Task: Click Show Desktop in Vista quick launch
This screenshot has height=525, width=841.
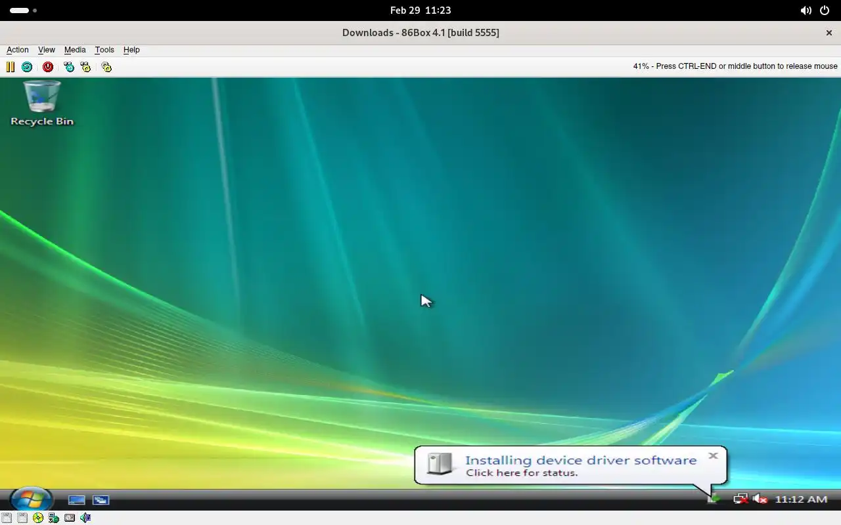Action: (x=77, y=500)
